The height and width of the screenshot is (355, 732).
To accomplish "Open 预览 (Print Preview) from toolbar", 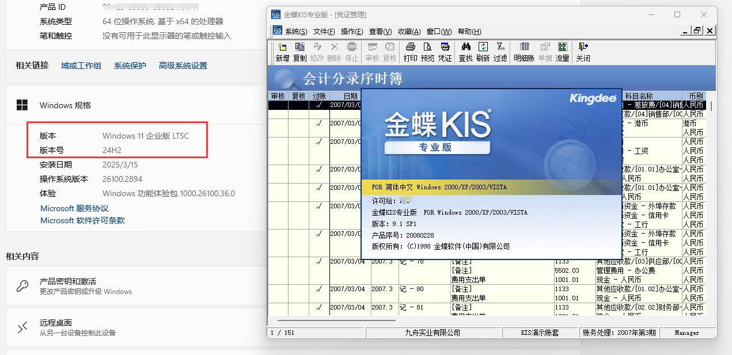I will coord(427,52).
